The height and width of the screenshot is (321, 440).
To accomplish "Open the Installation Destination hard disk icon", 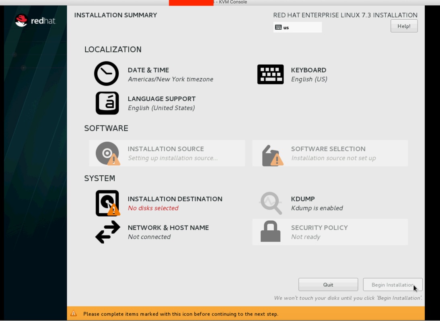I will pyautogui.click(x=108, y=203).
